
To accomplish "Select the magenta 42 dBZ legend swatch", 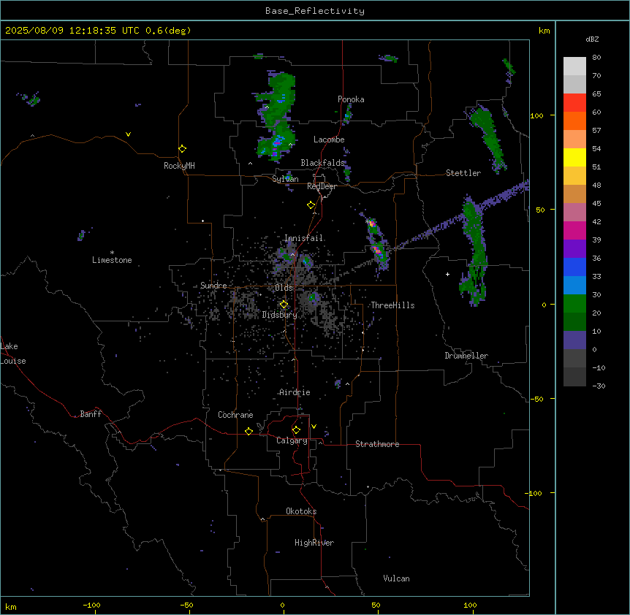I will pos(574,230).
